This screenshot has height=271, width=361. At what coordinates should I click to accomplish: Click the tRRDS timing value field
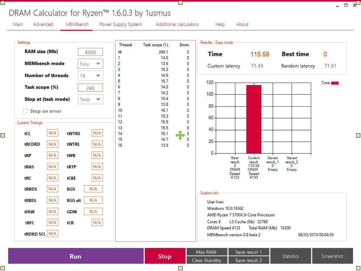pyautogui.click(x=53, y=189)
